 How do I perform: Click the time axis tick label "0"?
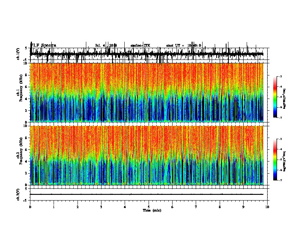(x=30, y=207)
